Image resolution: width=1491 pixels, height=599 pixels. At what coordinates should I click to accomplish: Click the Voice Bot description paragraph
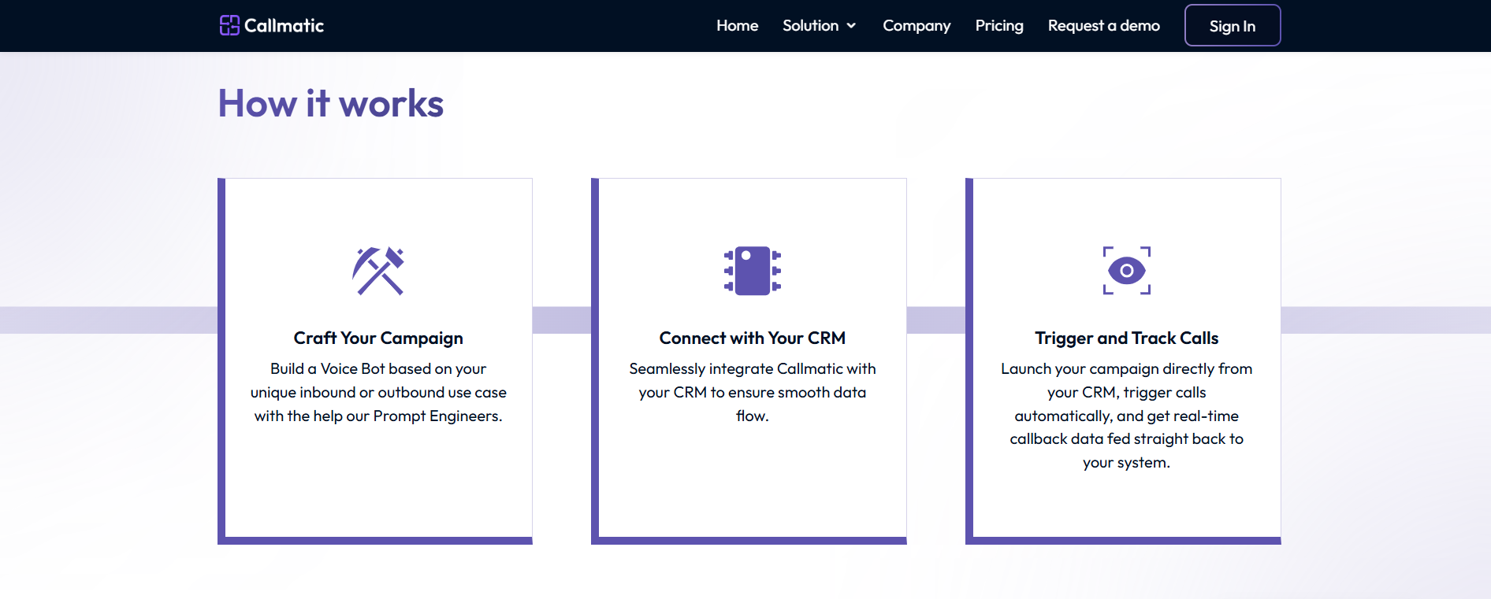click(x=378, y=392)
